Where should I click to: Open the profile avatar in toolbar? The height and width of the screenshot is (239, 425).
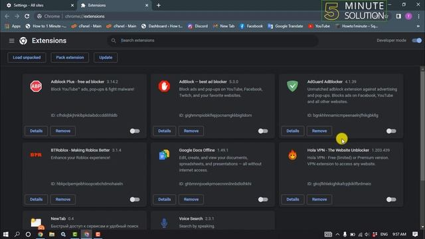(408, 16)
